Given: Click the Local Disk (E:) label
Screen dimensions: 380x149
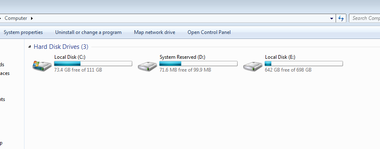Looking at the screenshot, I should coord(280,57).
